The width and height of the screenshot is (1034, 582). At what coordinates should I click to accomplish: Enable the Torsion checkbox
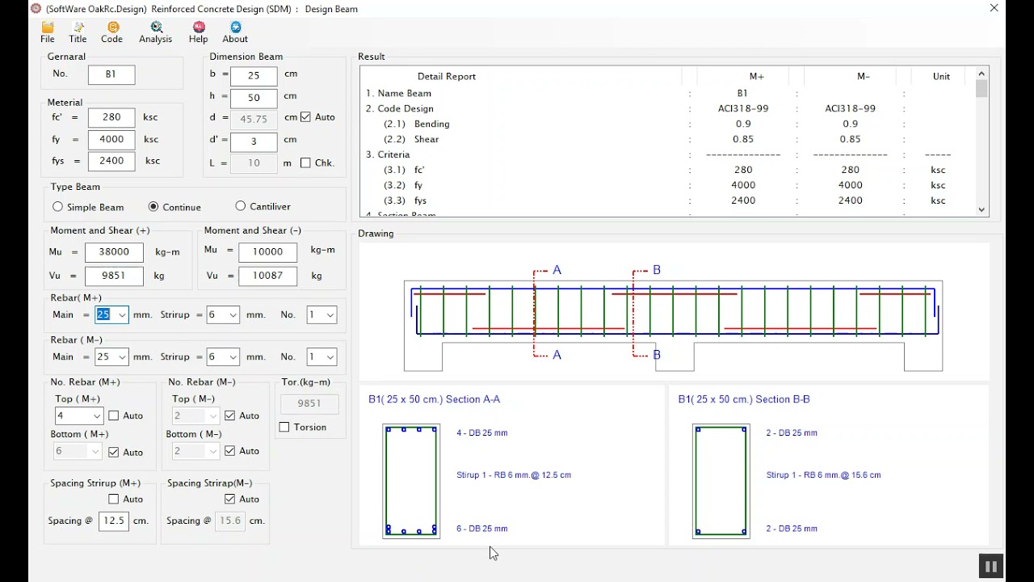pos(284,427)
